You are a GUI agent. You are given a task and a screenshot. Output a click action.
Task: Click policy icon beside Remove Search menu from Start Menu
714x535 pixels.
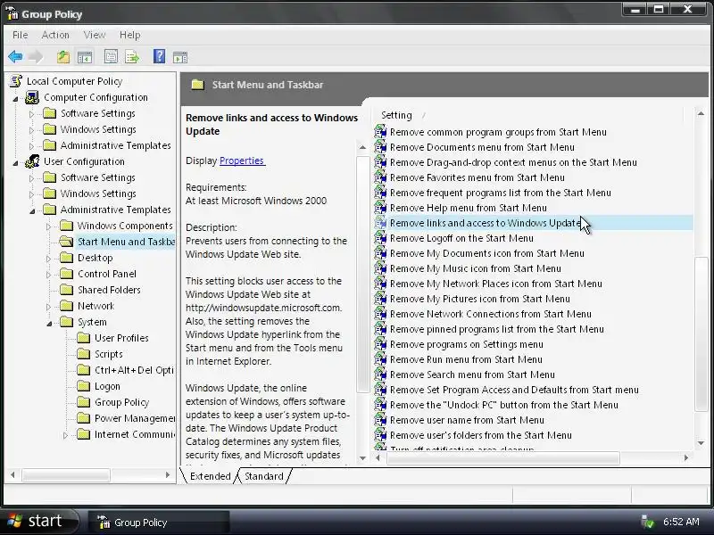[380, 374]
